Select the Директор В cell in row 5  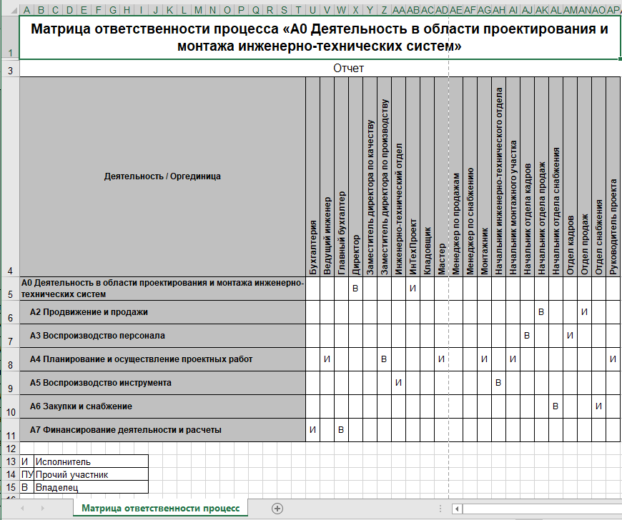[355, 289]
